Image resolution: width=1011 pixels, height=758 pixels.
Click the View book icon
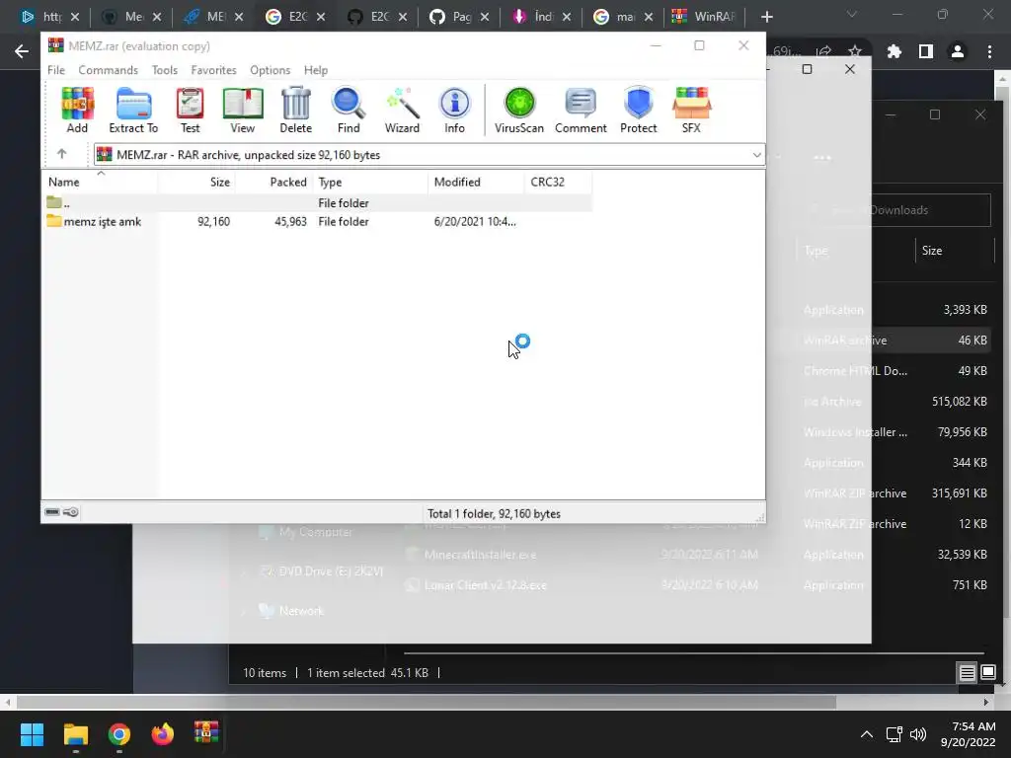point(243,110)
